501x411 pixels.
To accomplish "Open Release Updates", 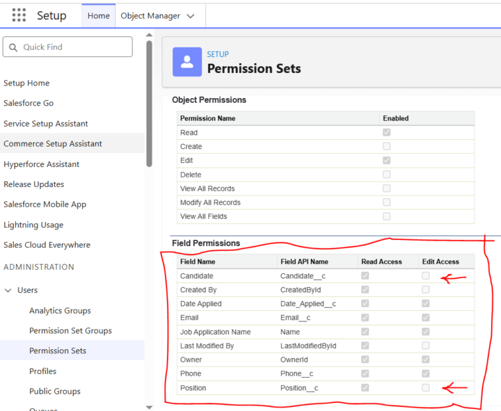I will [33, 184].
